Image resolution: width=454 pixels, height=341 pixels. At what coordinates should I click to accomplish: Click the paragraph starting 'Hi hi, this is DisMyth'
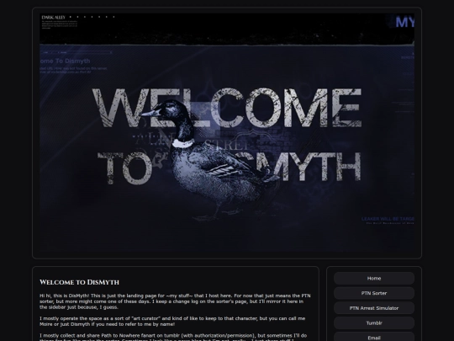coord(175,301)
